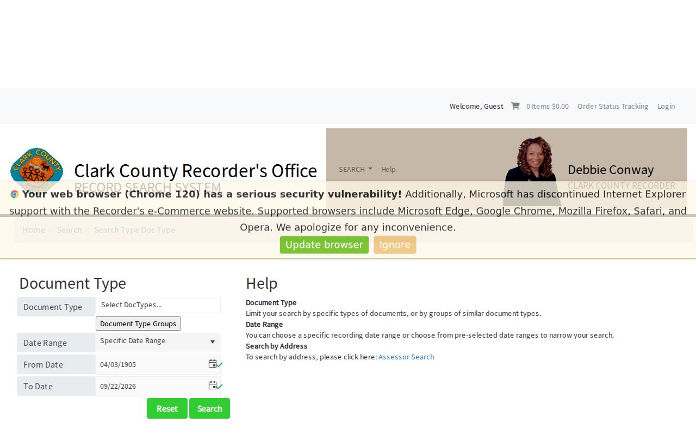696x435 pixels.
Task: Open the Specific Date Range dropdown
Action: click(158, 341)
